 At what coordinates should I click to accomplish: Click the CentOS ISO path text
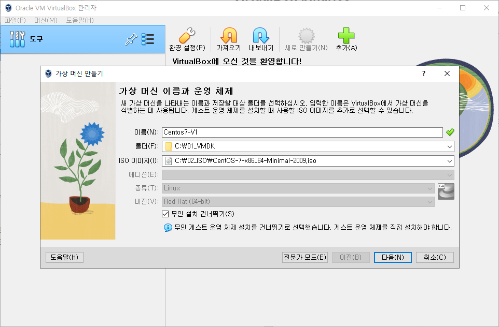246,160
